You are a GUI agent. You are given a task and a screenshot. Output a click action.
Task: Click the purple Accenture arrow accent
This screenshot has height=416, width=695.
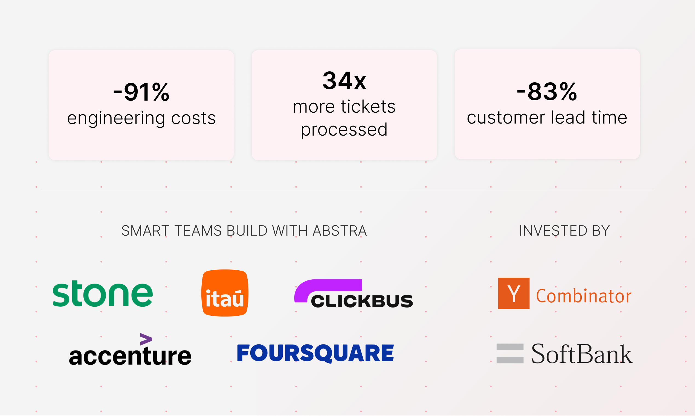point(146,339)
